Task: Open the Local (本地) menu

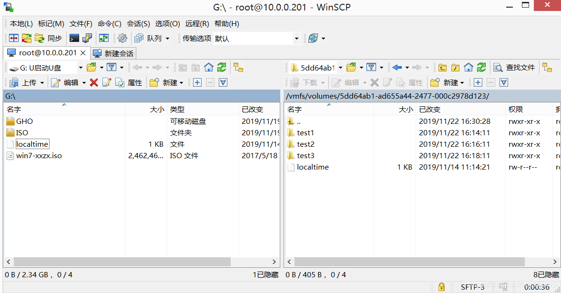Action: pyautogui.click(x=21, y=24)
